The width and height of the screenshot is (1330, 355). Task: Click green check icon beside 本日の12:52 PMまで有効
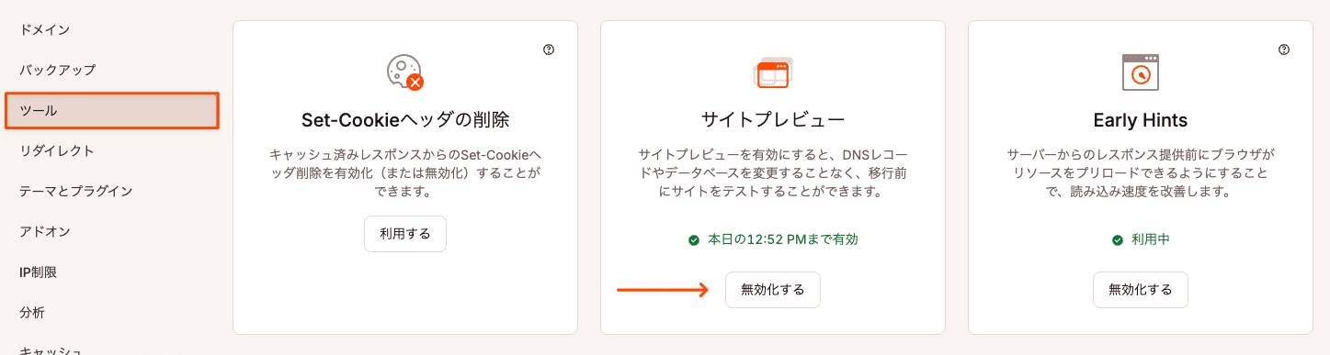[694, 240]
